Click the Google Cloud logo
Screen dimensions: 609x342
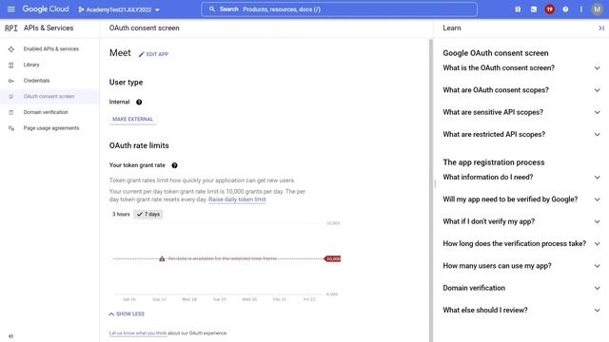pyautogui.click(x=46, y=9)
